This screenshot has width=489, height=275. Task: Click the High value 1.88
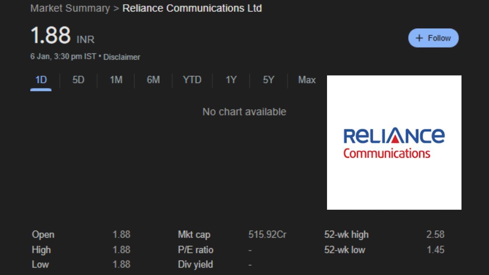pyautogui.click(x=121, y=250)
